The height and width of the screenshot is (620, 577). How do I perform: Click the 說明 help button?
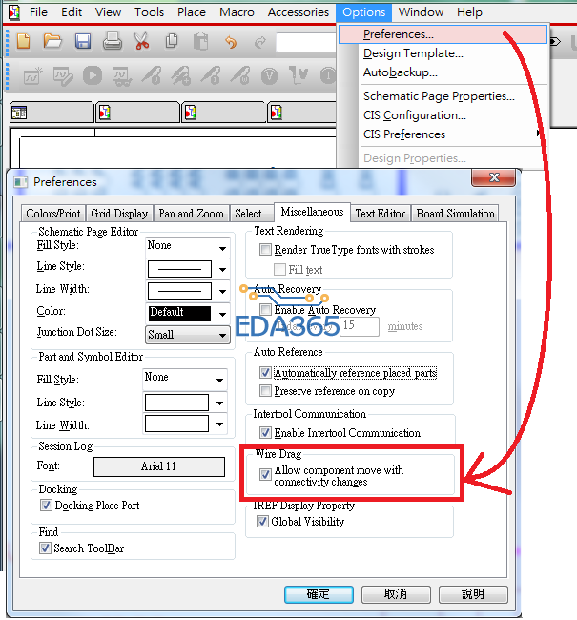[473, 594]
